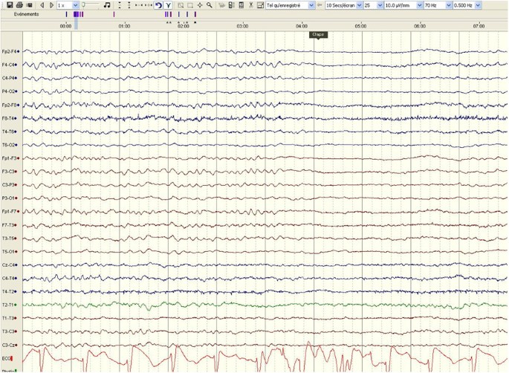Page forward with the right triangle arrow
Screen dimensions: 509x373
51,5
